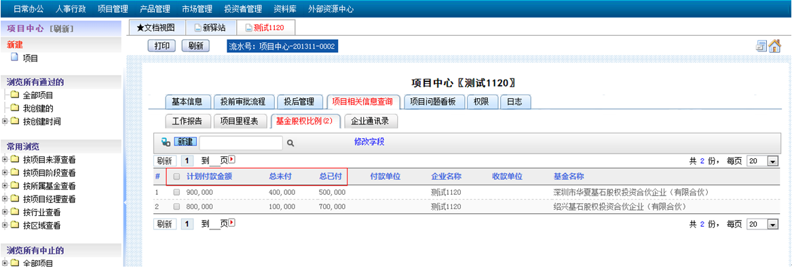792x270 pixels.
Task: Tick the checkbox for the 800,000 row
Action: [176, 206]
